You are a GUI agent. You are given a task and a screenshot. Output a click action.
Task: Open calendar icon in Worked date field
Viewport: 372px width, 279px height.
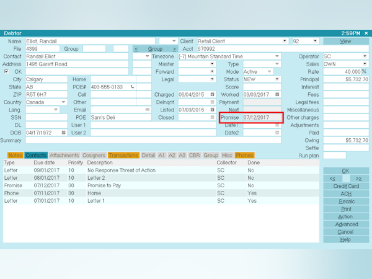click(x=277, y=94)
